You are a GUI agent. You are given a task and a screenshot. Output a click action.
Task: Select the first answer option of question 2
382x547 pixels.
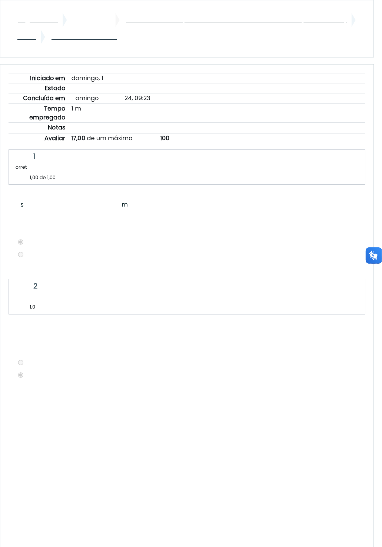click(x=21, y=362)
